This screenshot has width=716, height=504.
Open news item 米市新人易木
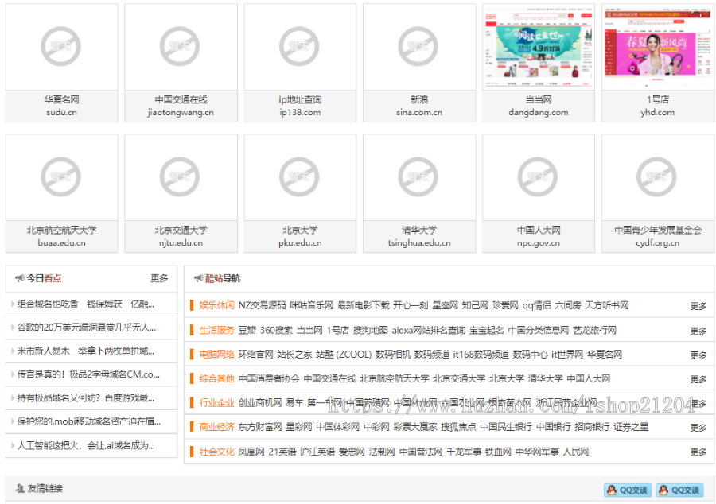coord(86,351)
